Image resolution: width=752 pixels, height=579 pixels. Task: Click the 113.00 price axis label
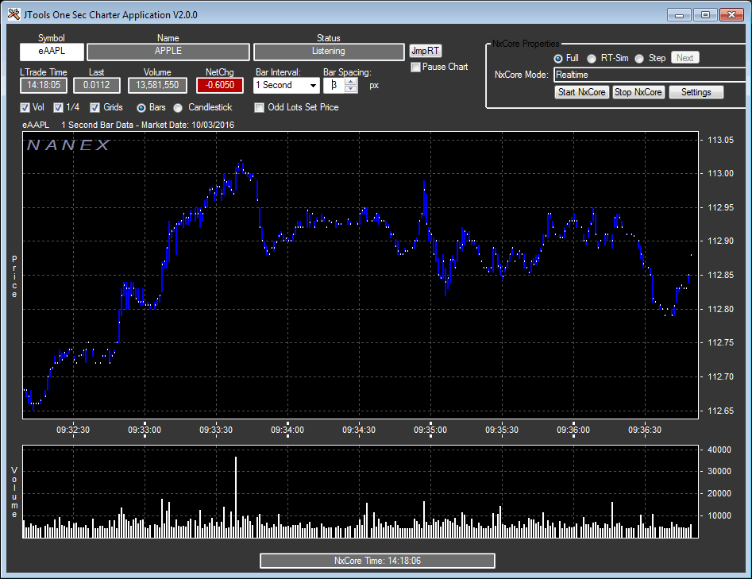(x=720, y=174)
